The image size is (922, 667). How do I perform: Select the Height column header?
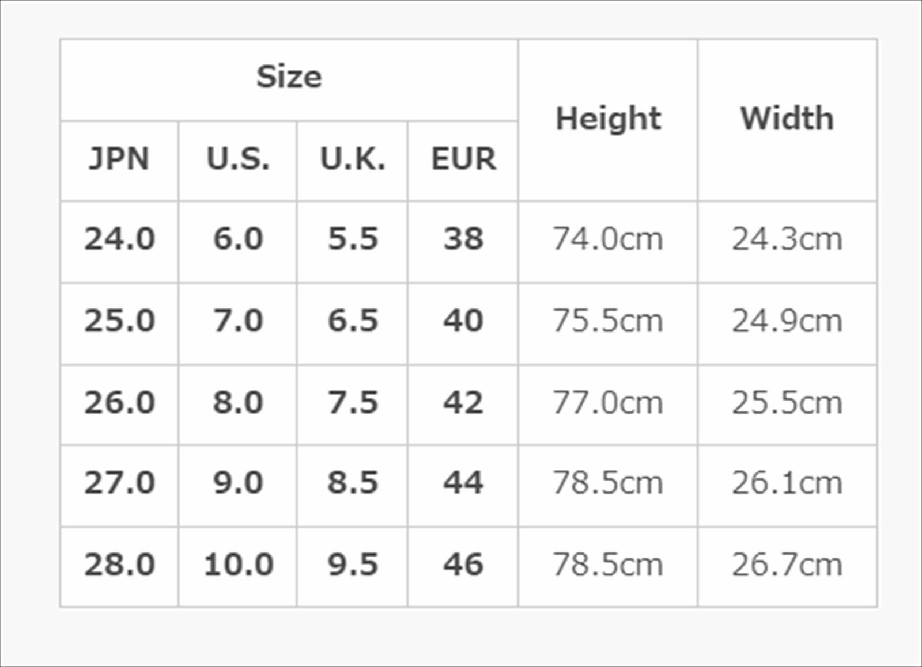(x=608, y=120)
